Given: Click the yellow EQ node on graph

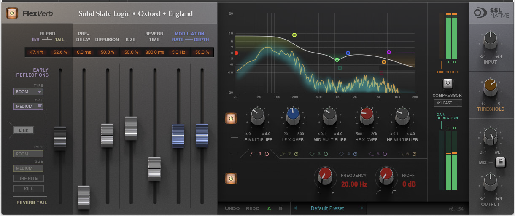Looking at the screenshot, I should [294, 35].
